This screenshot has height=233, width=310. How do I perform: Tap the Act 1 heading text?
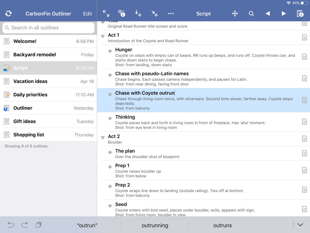[114, 35]
